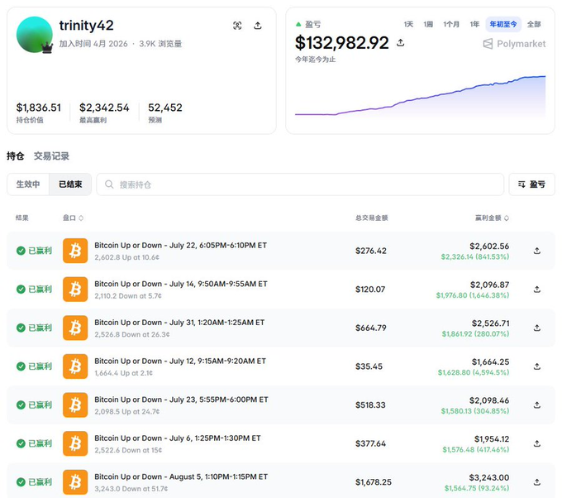
Task: Share the July 22 6:05PM position
Action: tap(536, 251)
